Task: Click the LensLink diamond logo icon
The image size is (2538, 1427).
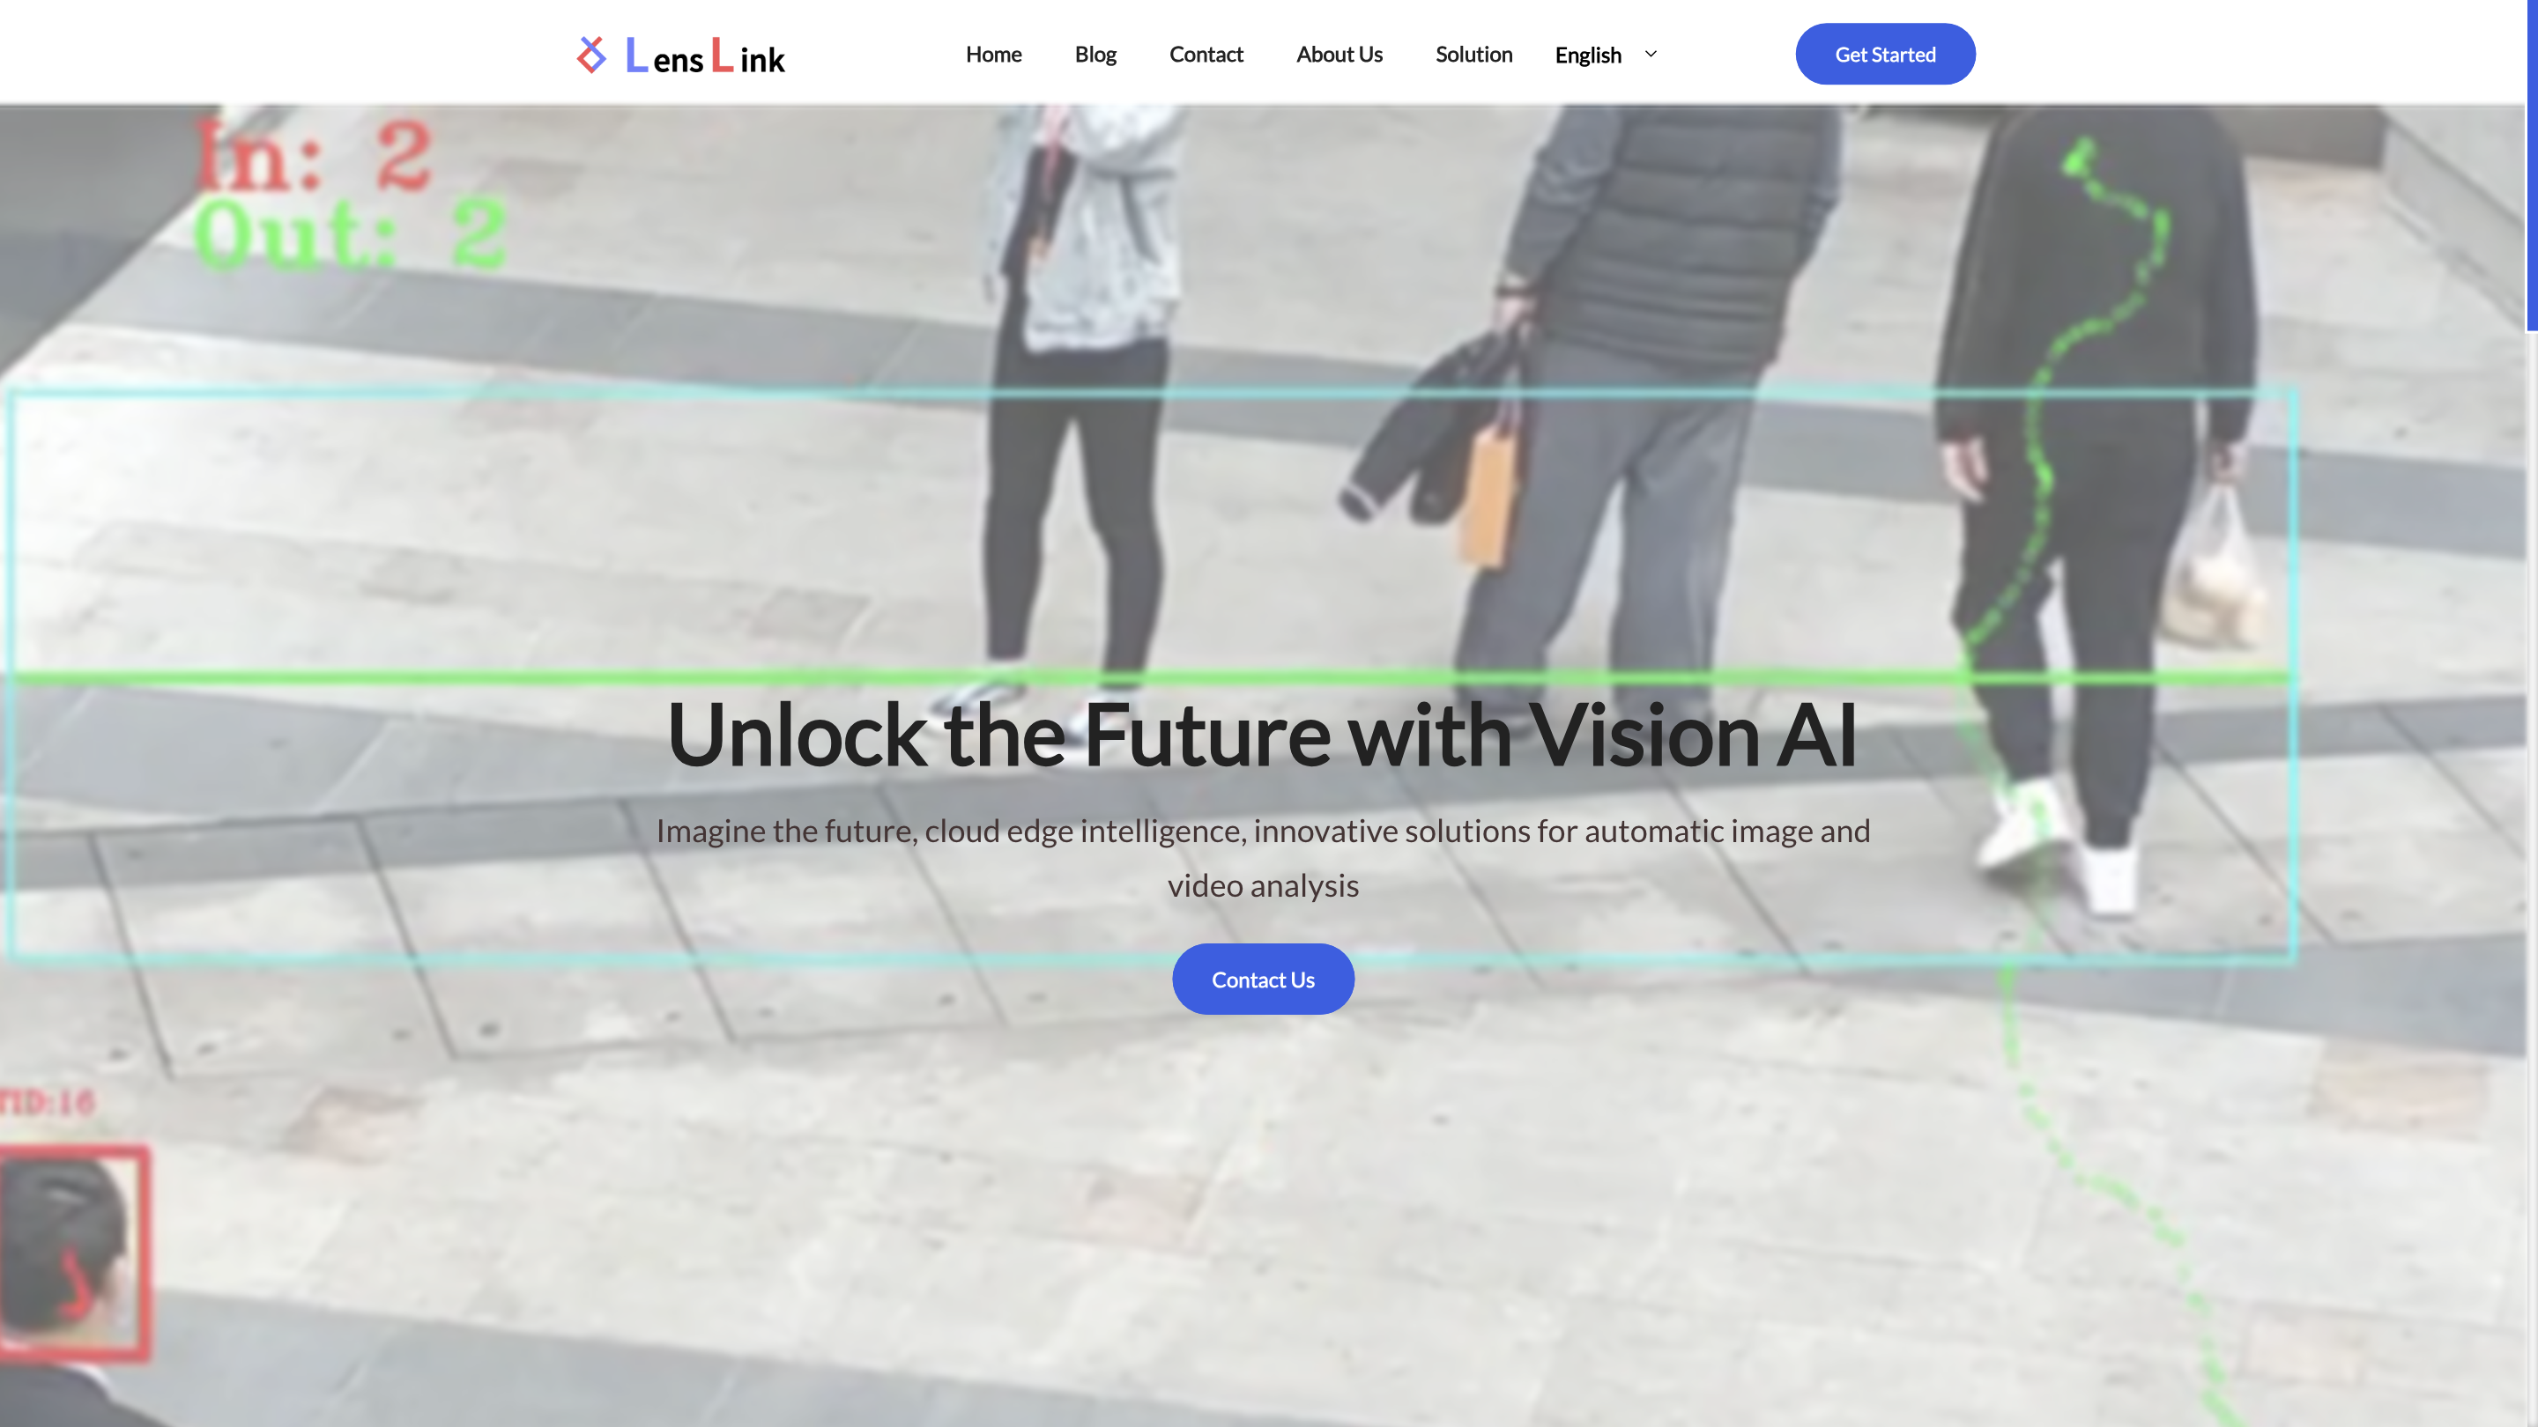Action: (591, 55)
